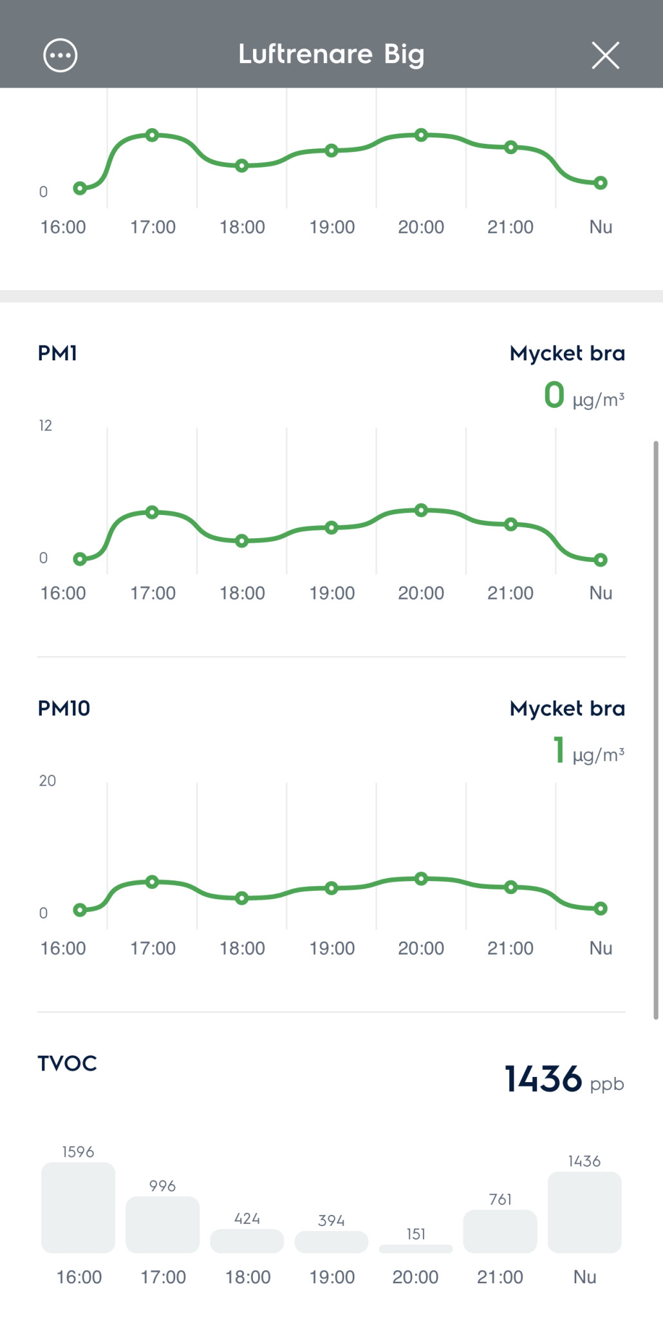Tap the TVOC 1436 ppb reading
This screenshot has width=663, height=1320.
point(564,1079)
